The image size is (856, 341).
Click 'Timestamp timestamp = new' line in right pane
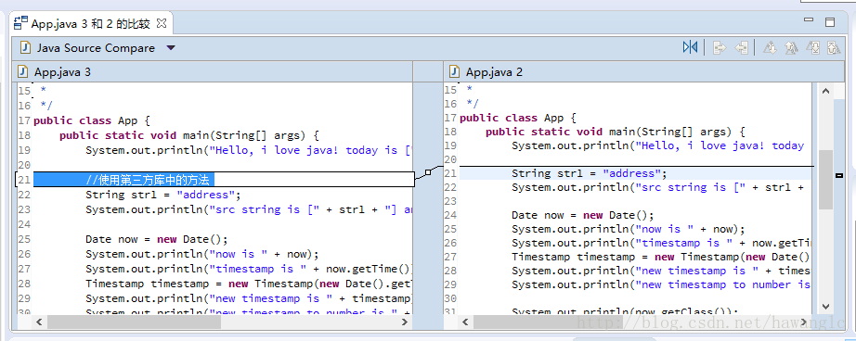660,257
